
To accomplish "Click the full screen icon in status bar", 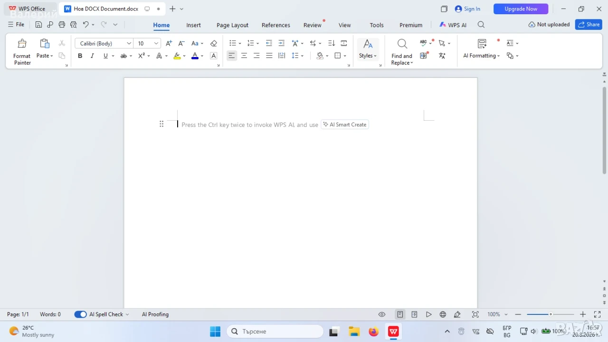I will pyautogui.click(x=597, y=314).
